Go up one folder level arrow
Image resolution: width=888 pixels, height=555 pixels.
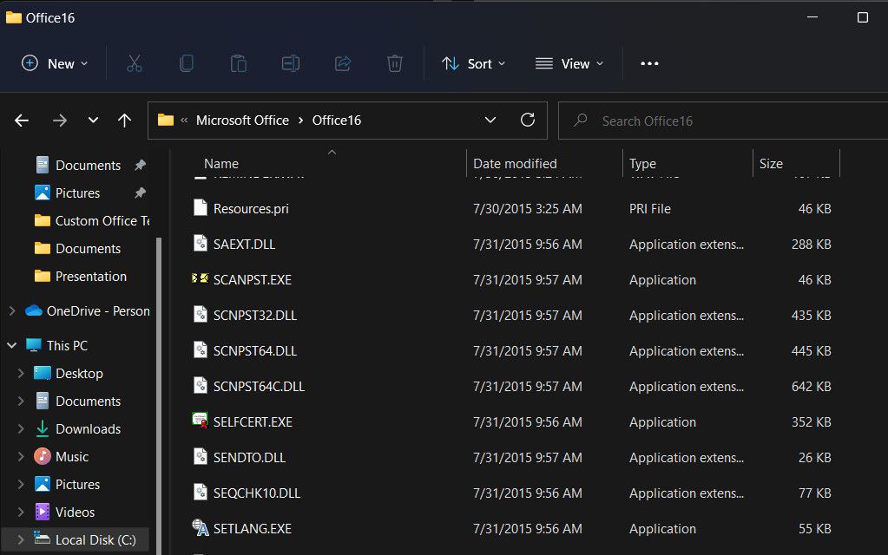coord(124,121)
